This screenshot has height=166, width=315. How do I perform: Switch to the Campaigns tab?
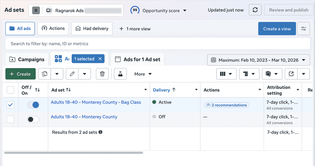27,60
